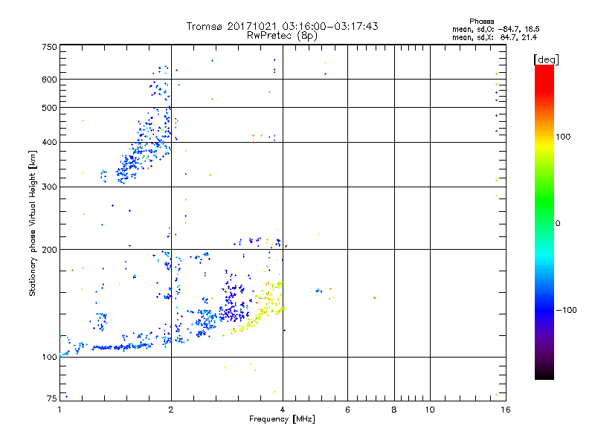Click the x-axis tick label '10'
The image size is (595, 446).
430,410
